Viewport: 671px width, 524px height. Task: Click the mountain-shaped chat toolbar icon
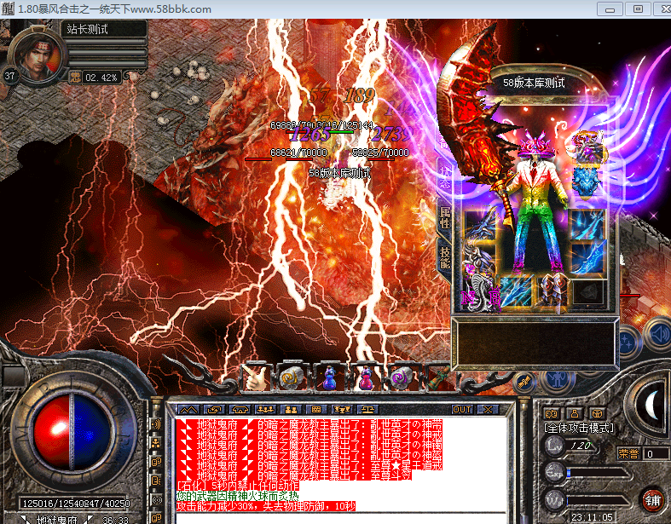(188, 410)
